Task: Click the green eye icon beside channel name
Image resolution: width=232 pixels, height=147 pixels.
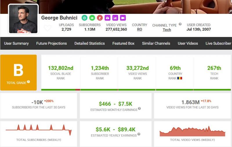Action: point(92,18)
